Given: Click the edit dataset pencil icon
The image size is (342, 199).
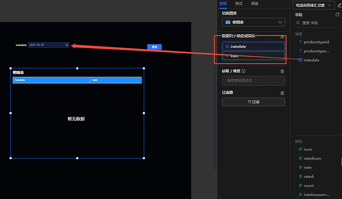Looking at the screenshot, I should point(339,5).
